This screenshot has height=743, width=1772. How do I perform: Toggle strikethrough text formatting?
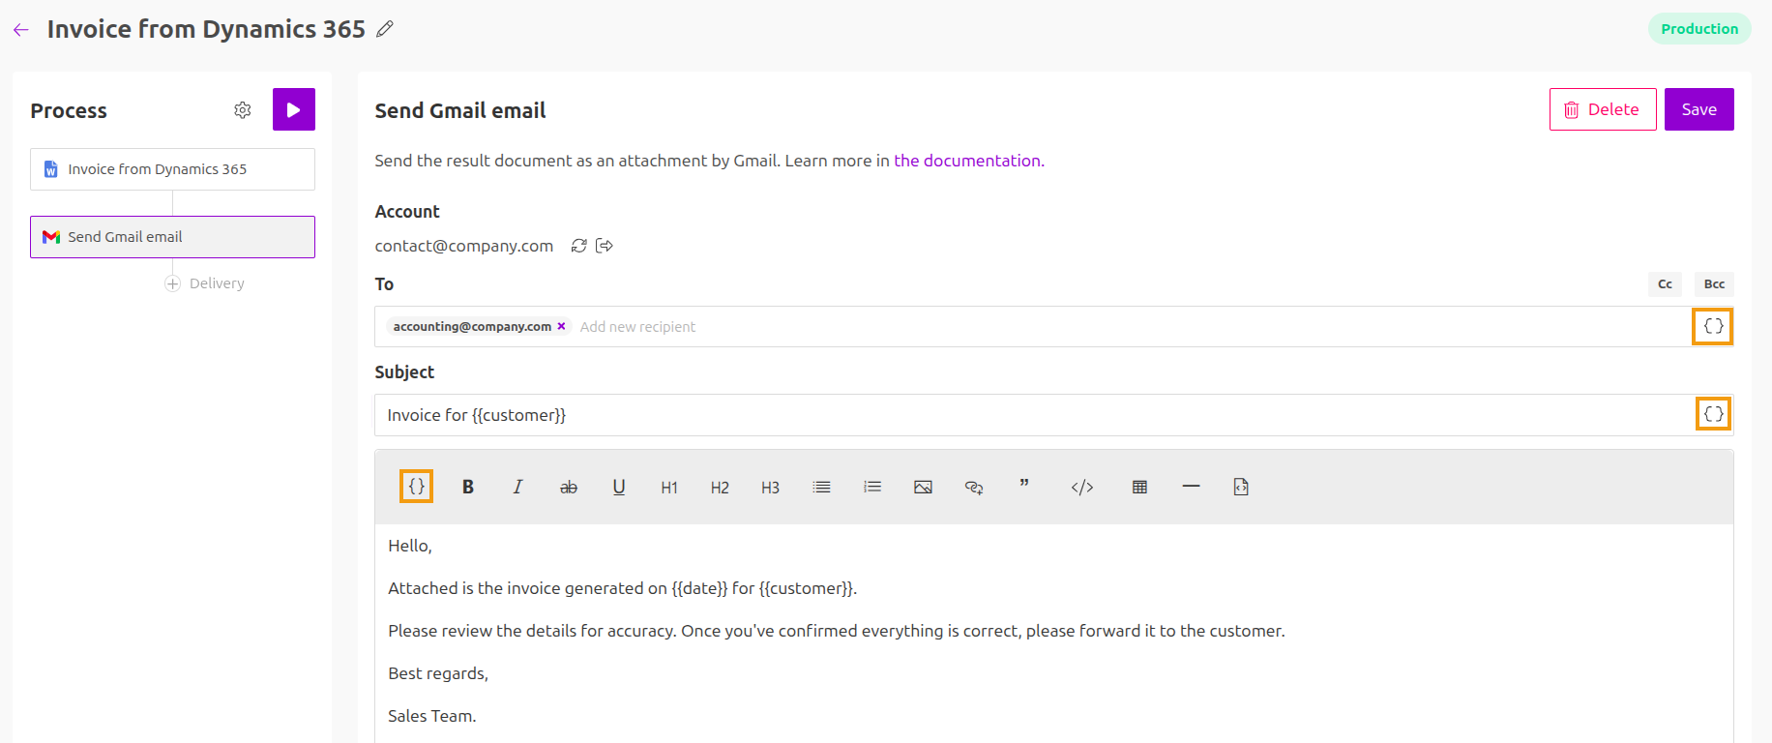pos(569,487)
